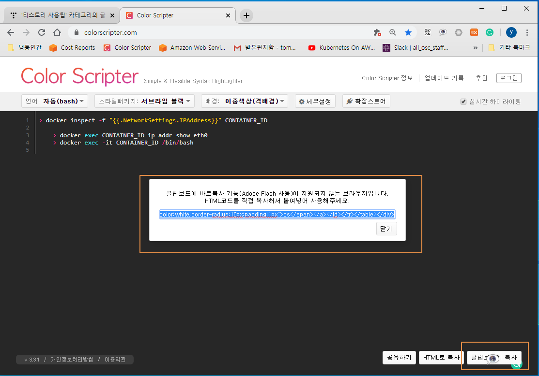Click the 클립보드에 복사 button

(x=494, y=358)
